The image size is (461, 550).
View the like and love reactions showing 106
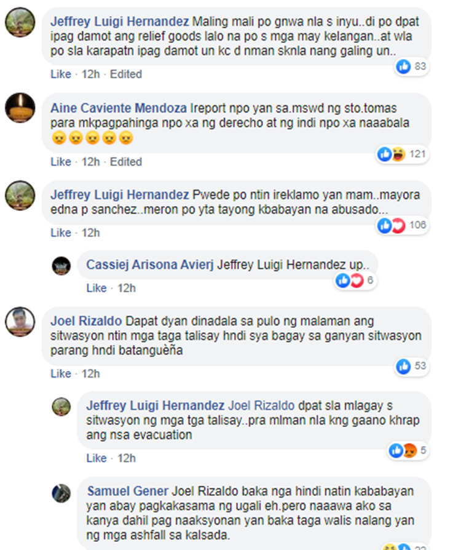402,225
